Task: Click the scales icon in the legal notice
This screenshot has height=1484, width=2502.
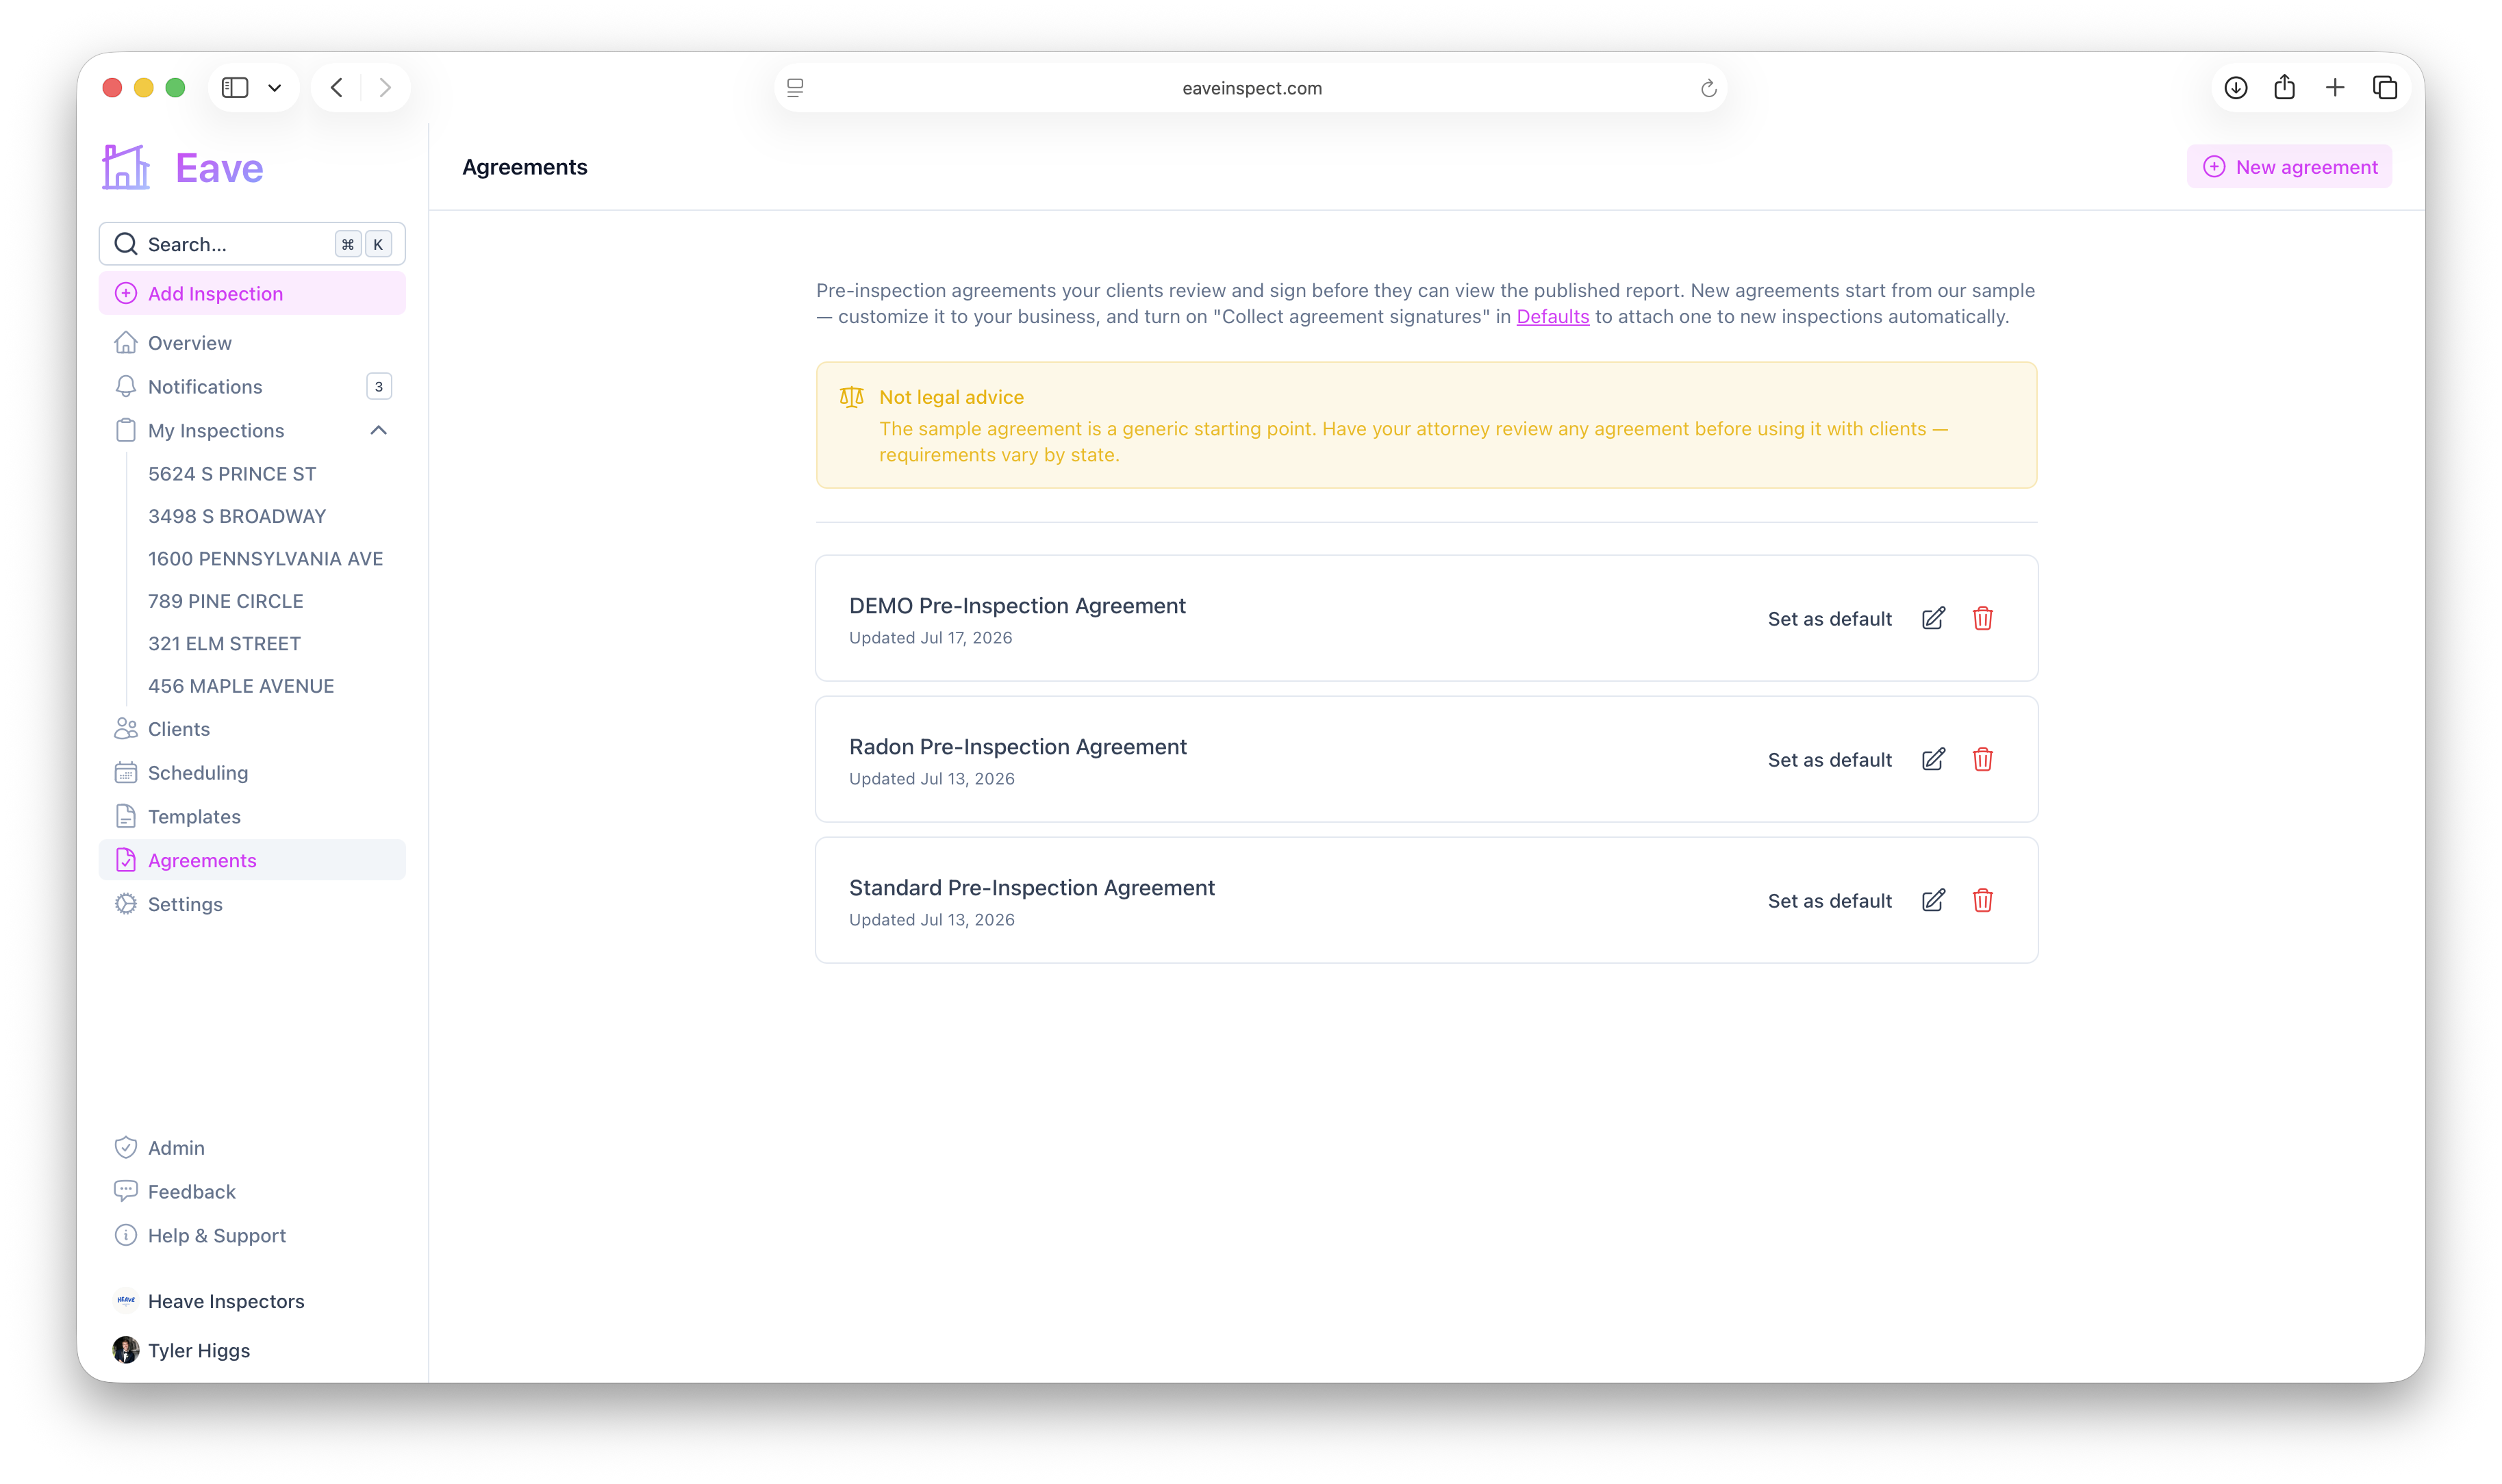Action: [x=851, y=397]
